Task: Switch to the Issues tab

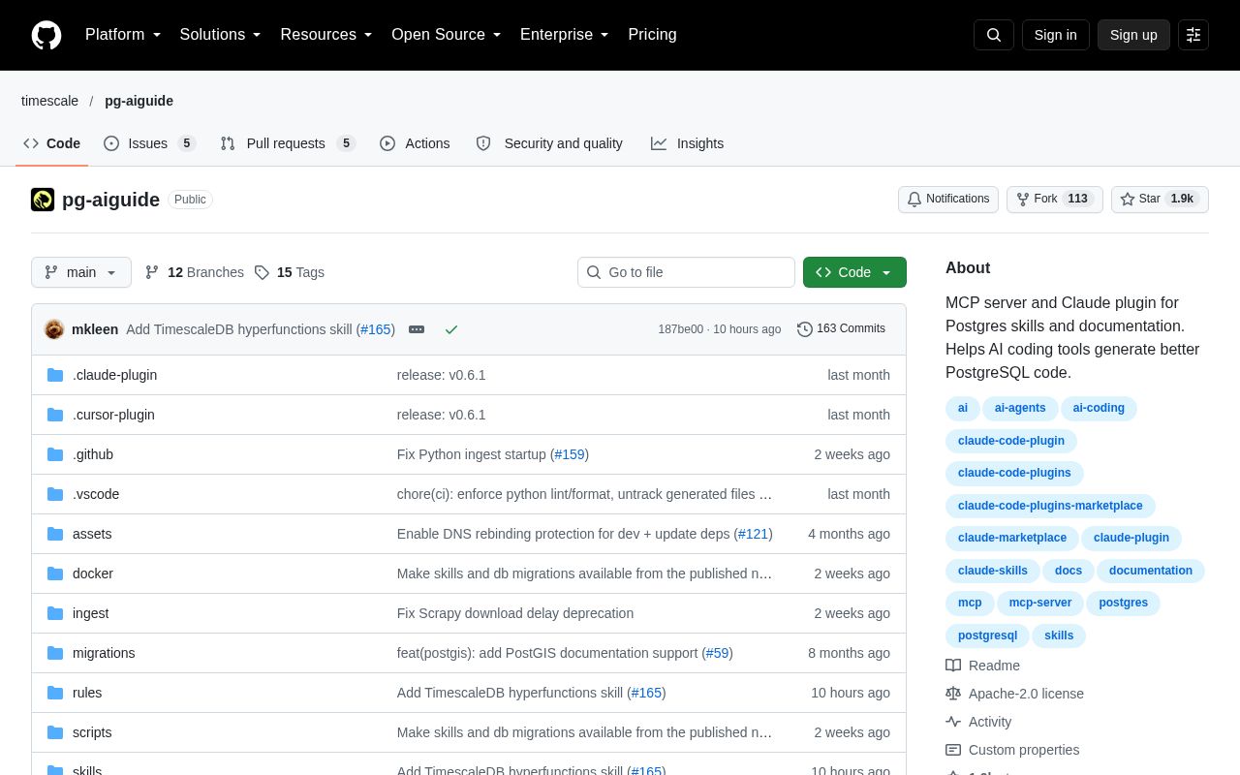Action: click(149, 143)
